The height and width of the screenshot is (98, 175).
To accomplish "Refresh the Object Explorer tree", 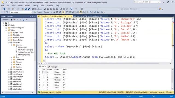I will [x=24, y=20].
